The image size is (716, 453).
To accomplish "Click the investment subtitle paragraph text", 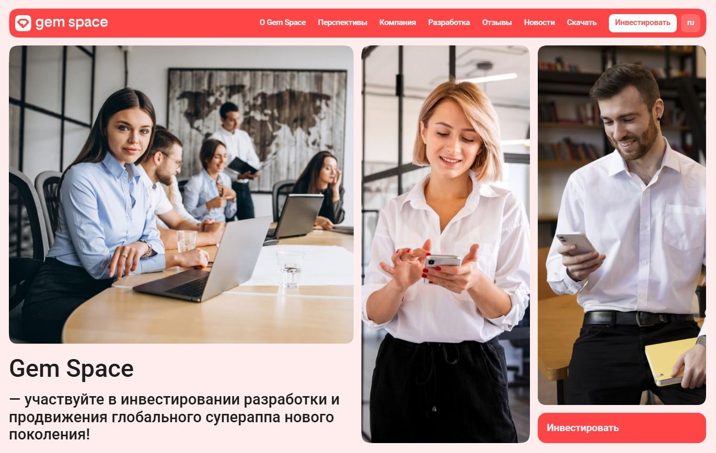I will [175, 418].
